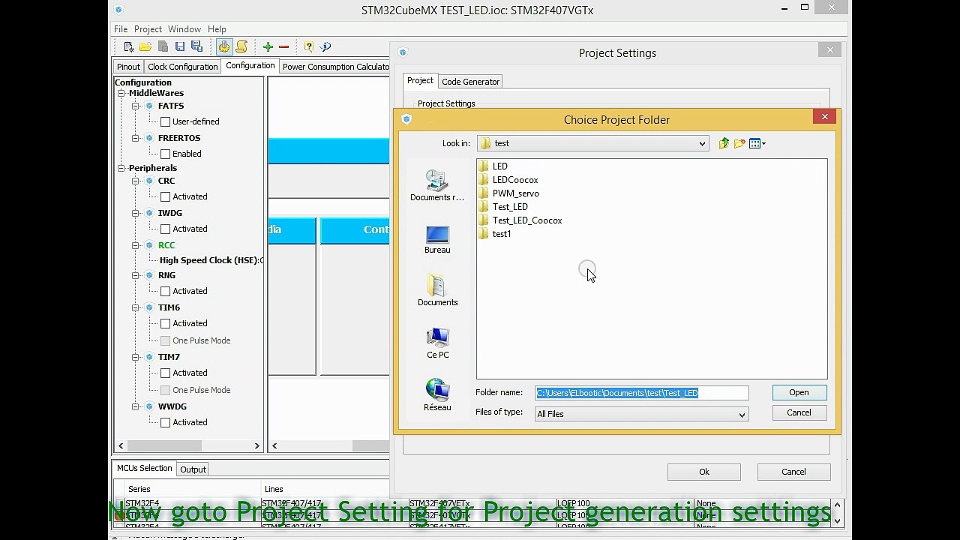Click the red minus toolbar icon
The width and height of the screenshot is (960, 540).
pos(283,46)
